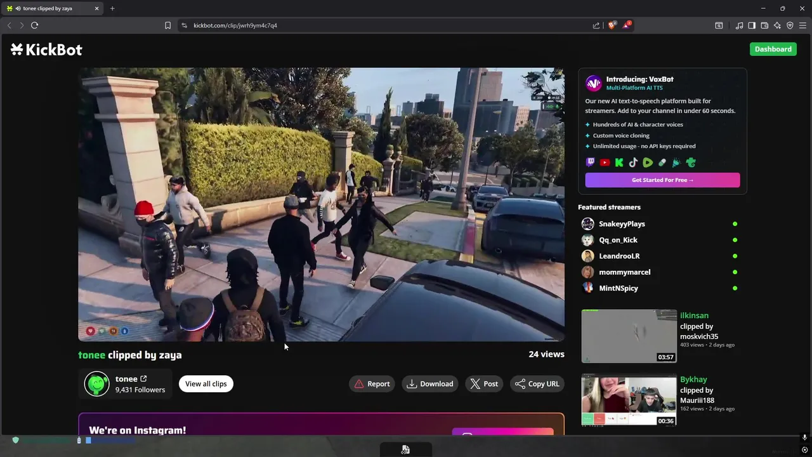812x457 pixels.
Task: Click 'We're on Instagram!' banner
Action: (321, 425)
